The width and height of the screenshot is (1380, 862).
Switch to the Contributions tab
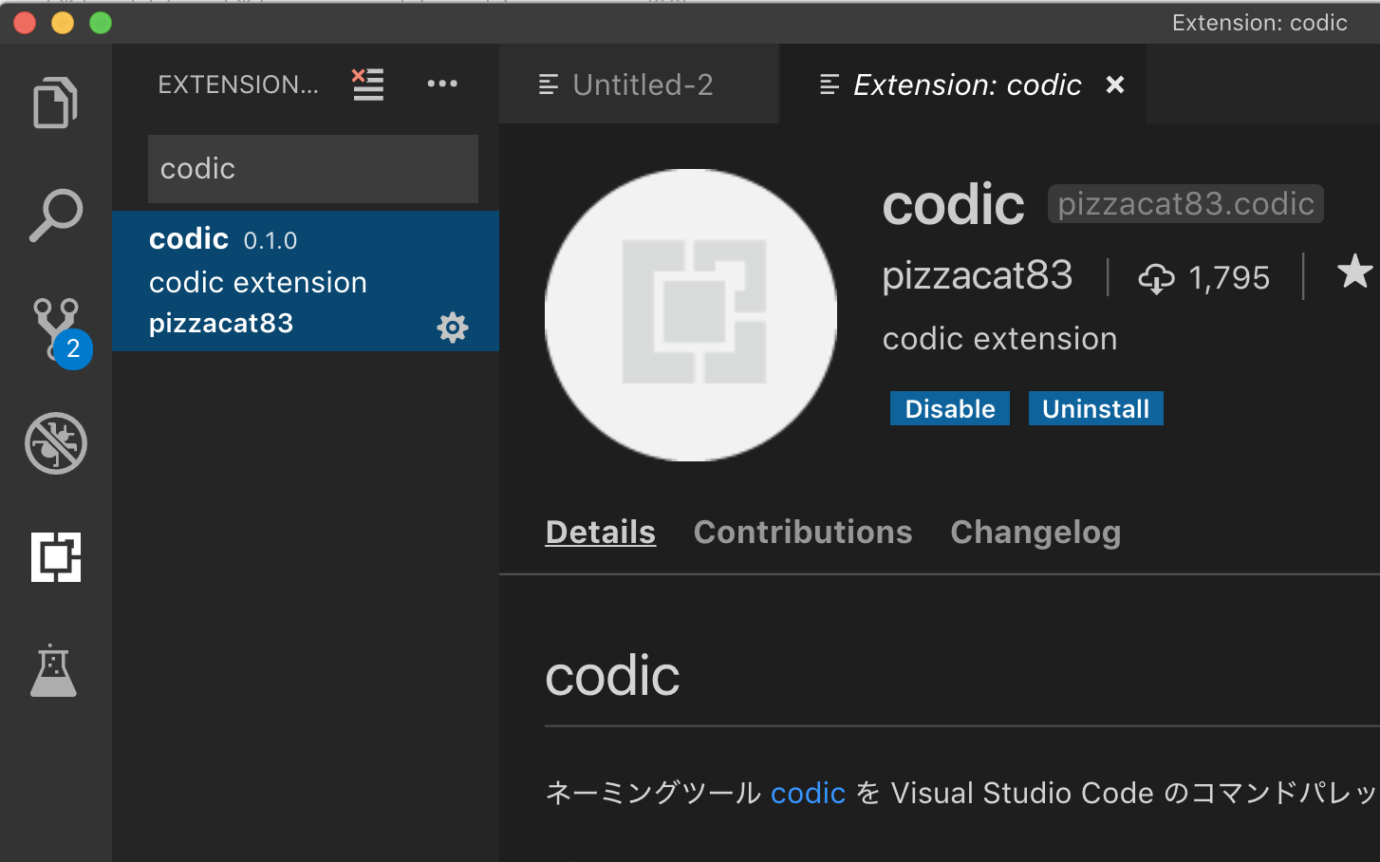click(x=803, y=533)
